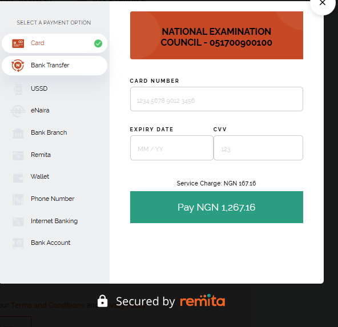Click the National Examination Council banner

click(216, 35)
